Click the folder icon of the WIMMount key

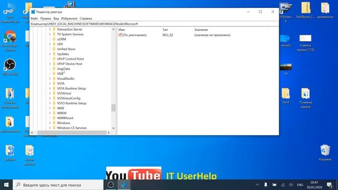(x=54, y=118)
